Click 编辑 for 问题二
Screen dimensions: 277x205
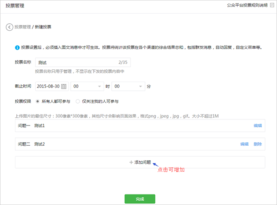(244, 144)
